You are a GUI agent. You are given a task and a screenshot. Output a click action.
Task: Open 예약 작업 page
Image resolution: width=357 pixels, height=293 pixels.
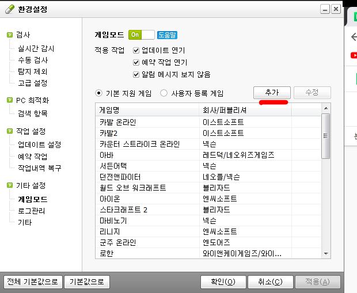click(x=33, y=157)
